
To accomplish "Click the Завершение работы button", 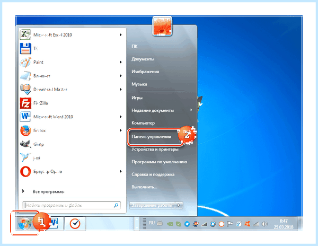I will pos(152,205).
